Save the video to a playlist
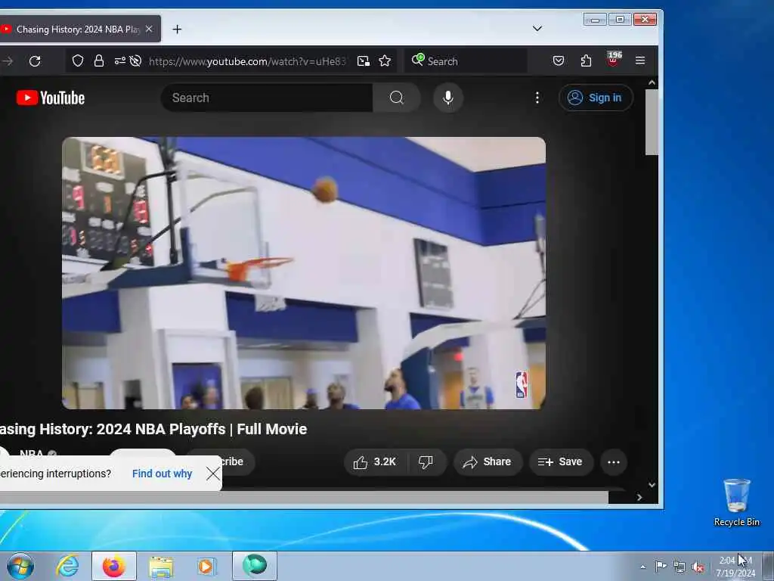Screen dimensions: 774x581 561,462
